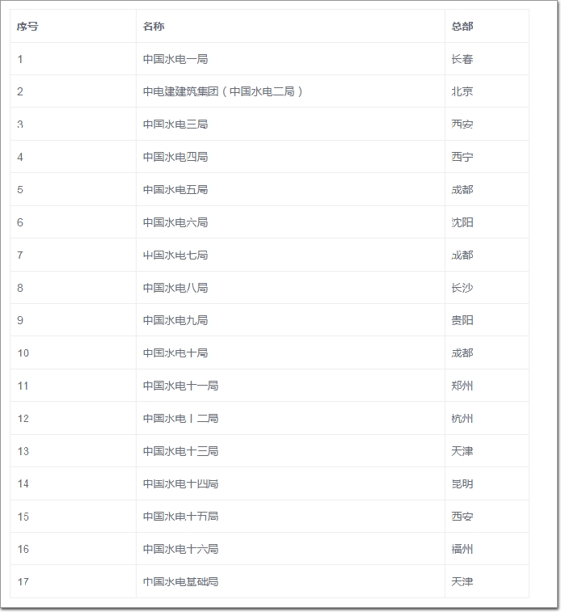Click row number 17 cell
The width and height of the screenshot is (561, 612).
tap(23, 581)
